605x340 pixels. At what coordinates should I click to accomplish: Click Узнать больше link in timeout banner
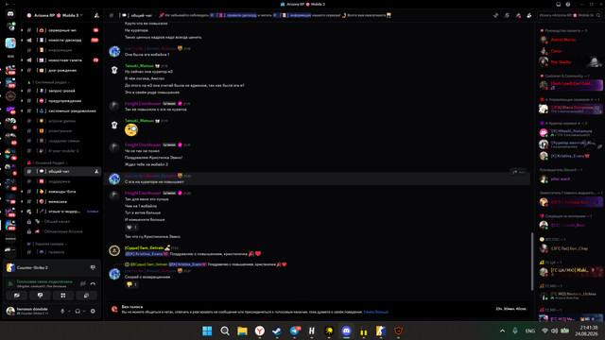(376, 312)
